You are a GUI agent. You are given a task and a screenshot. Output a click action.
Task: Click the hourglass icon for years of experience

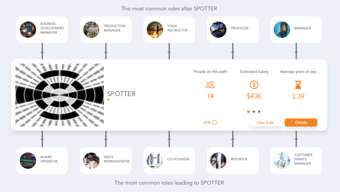coord(298,85)
